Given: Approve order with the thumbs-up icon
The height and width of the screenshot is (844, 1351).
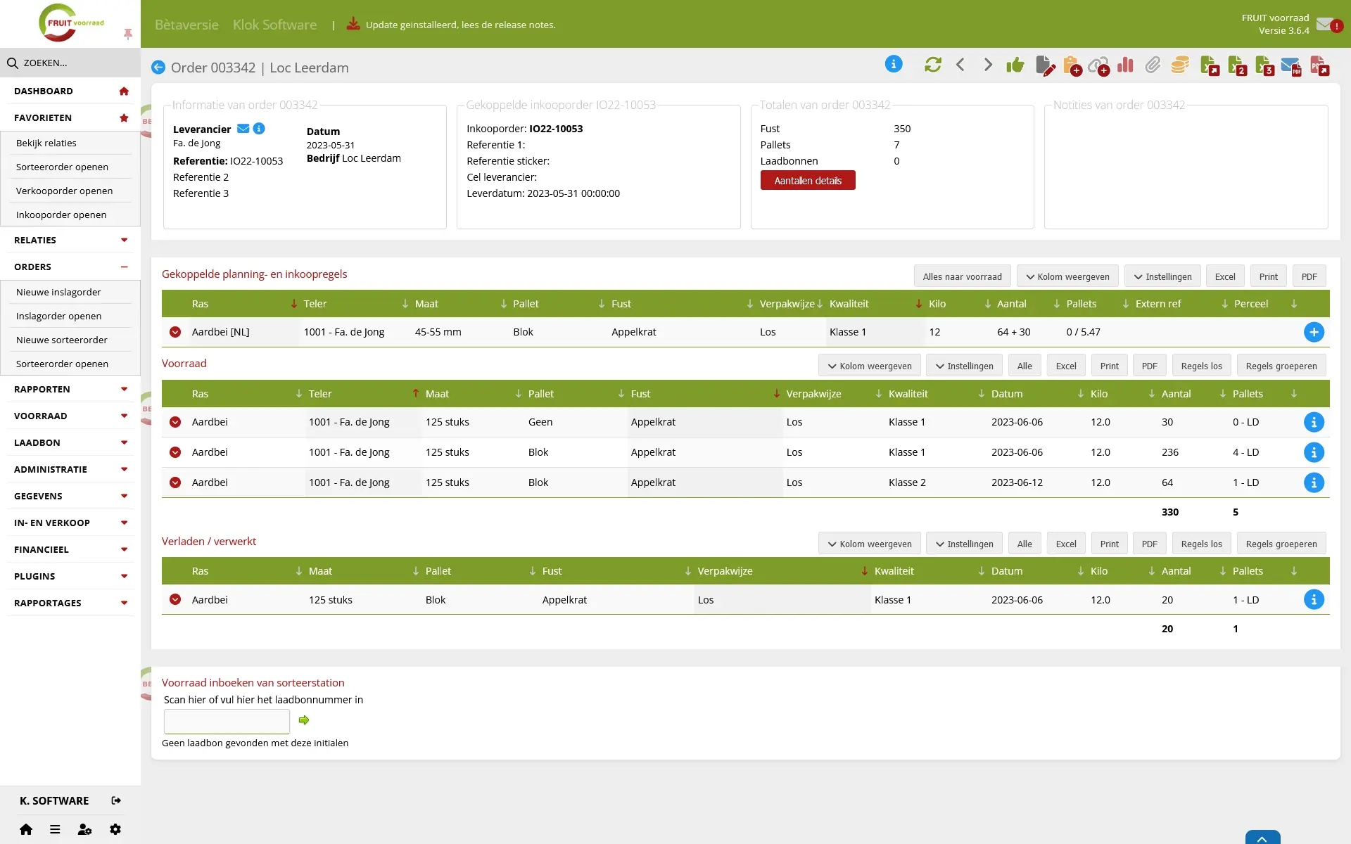Looking at the screenshot, I should (1015, 65).
